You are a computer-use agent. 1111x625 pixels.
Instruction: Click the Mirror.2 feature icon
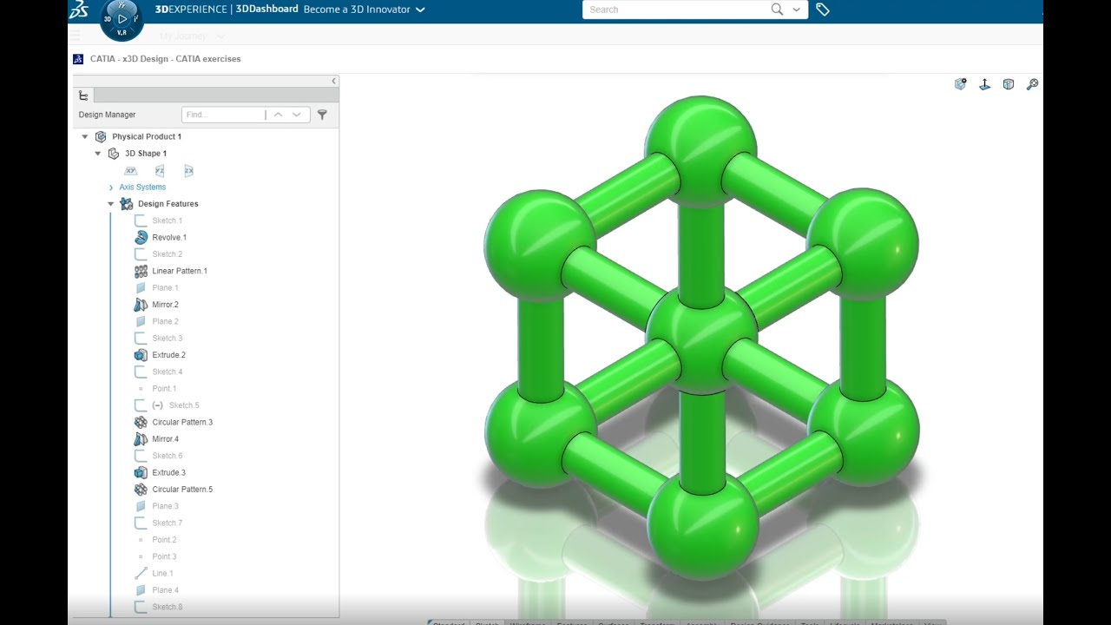click(x=141, y=305)
